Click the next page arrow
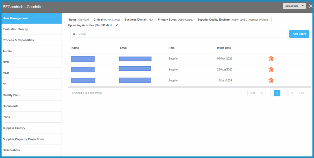Viewport: 314px width, 158px height. pos(284,93)
